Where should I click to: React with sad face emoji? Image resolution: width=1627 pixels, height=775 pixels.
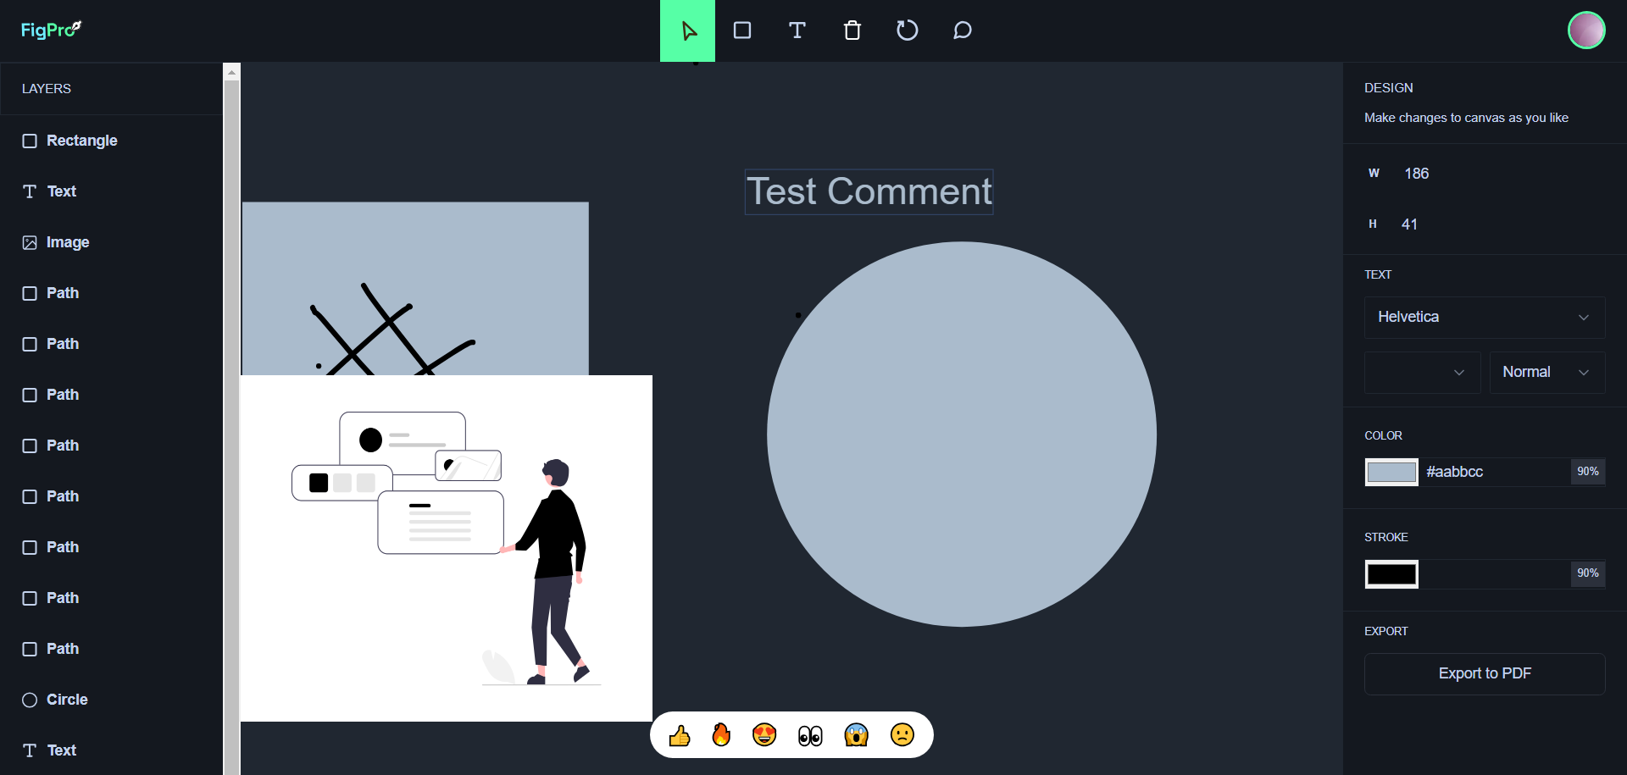coord(902,734)
